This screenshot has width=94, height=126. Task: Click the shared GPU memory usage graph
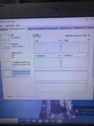(61, 88)
